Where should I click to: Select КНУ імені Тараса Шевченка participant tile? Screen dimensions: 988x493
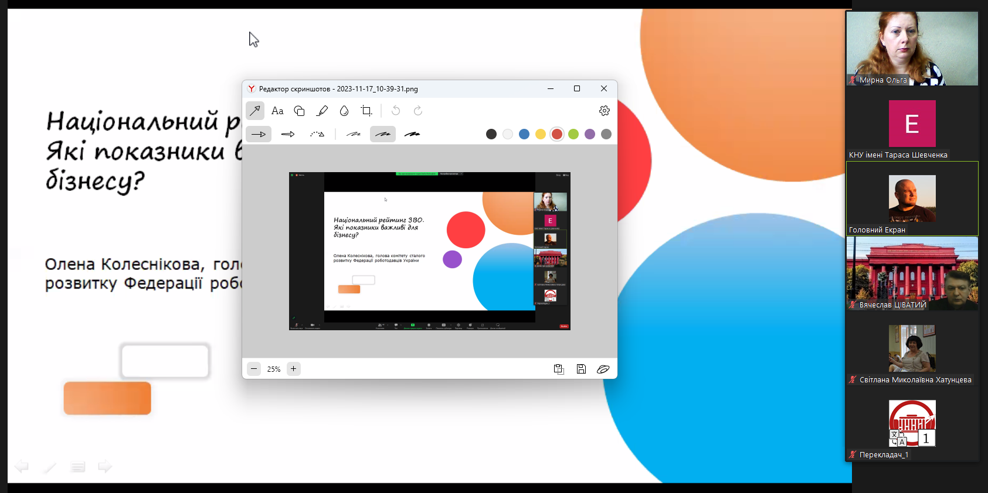(x=912, y=124)
